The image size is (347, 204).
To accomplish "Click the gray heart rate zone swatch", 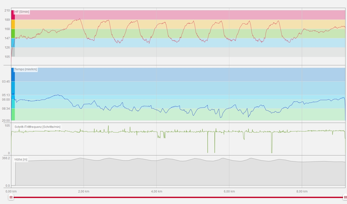I will (x=13, y=52).
